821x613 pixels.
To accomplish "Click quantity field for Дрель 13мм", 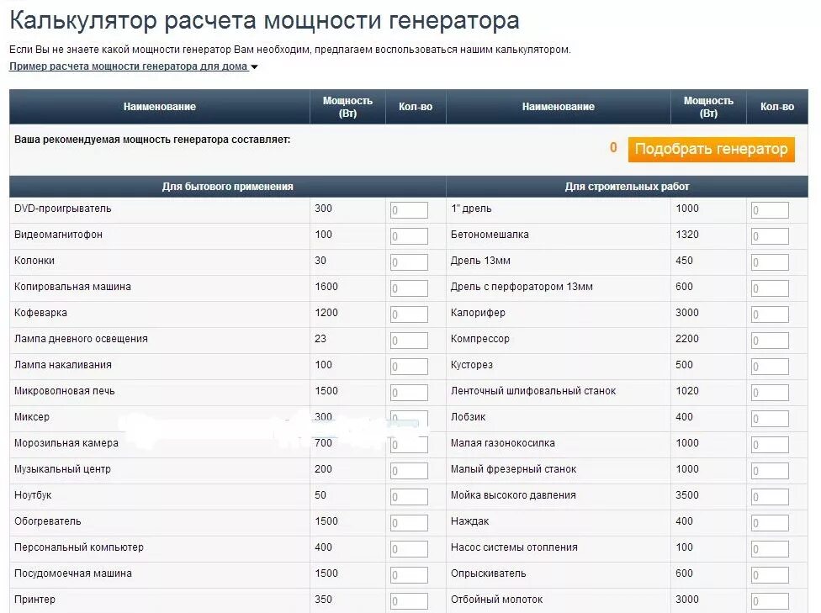I will pyautogui.click(x=770, y=262).
